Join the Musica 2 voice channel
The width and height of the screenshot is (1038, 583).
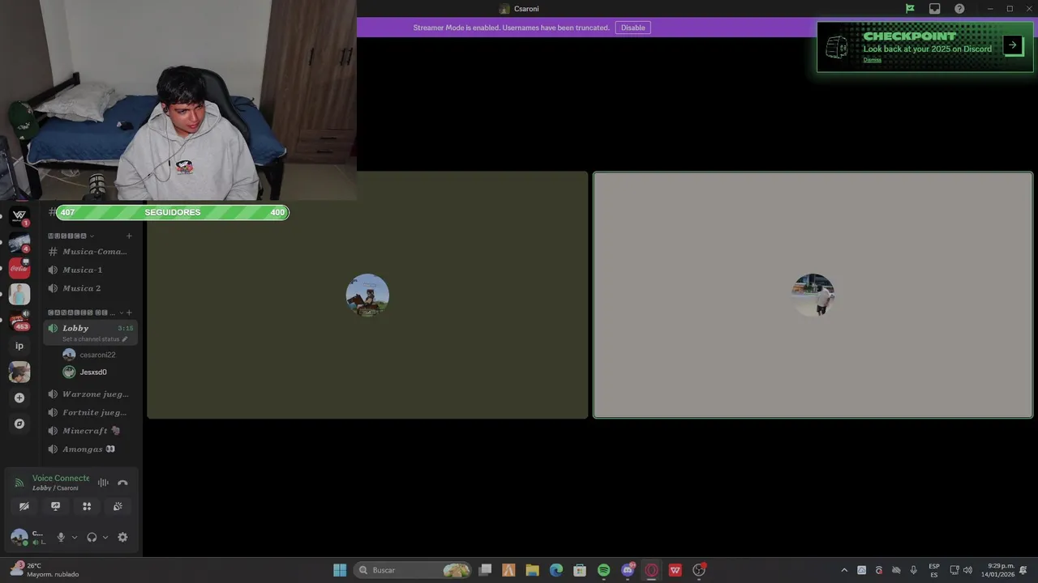coord(91,288)
